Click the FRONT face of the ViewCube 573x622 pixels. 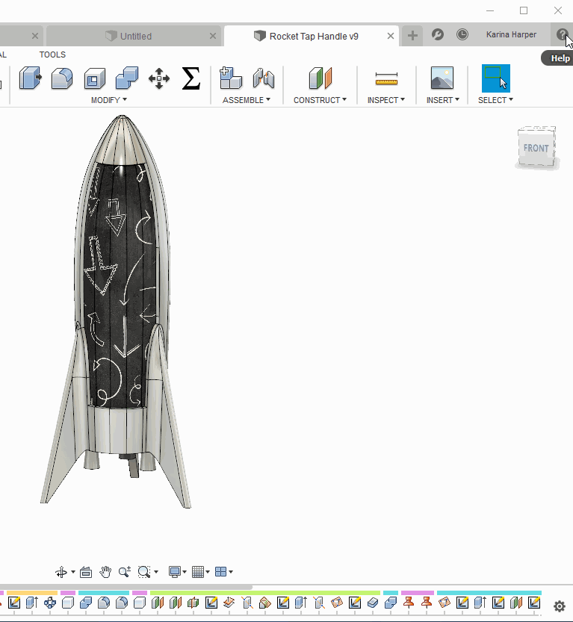pyautogui.click(x=536, y=149)
